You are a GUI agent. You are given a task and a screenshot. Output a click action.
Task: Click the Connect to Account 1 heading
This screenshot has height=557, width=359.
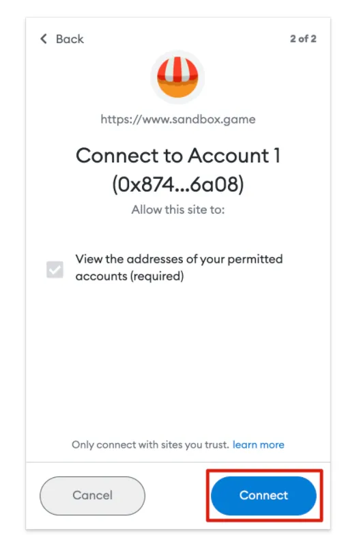coord(178,156)
